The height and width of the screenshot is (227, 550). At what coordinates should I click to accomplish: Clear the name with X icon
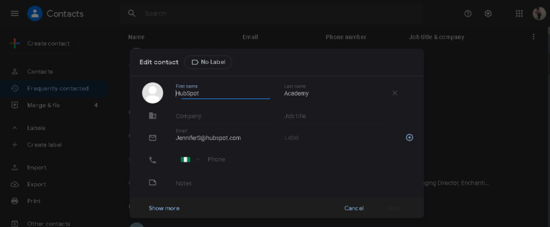395,93
